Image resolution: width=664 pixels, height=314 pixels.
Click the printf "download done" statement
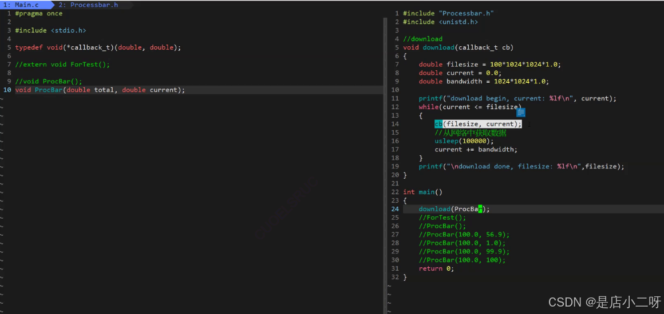[x=521, y=167]
